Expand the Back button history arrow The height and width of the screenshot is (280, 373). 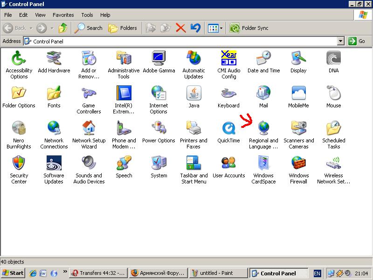tap(31, 28)
